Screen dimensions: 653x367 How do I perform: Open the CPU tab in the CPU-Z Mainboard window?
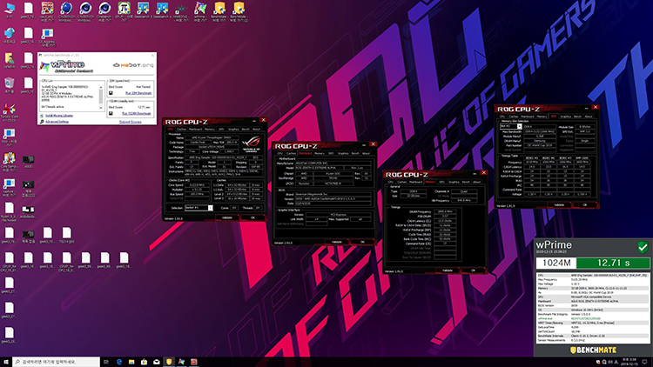tap(279, 154)
